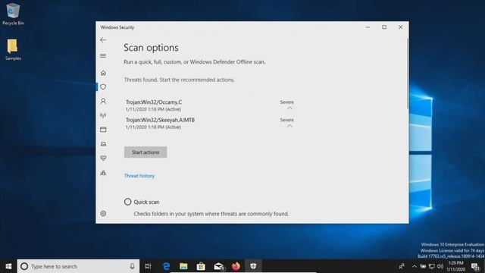
Task: Click Severe label for Occamy.C threat
Action: click(286, 102)
